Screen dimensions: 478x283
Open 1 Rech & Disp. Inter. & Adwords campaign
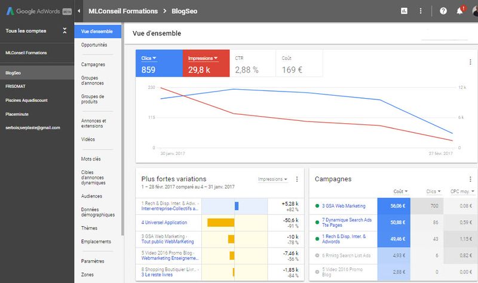tap(344, 239)
